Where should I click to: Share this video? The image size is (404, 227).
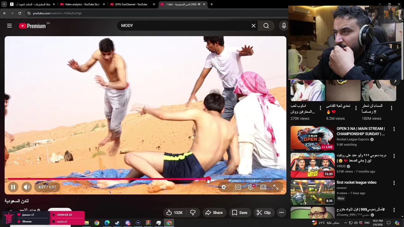point(214,212)
